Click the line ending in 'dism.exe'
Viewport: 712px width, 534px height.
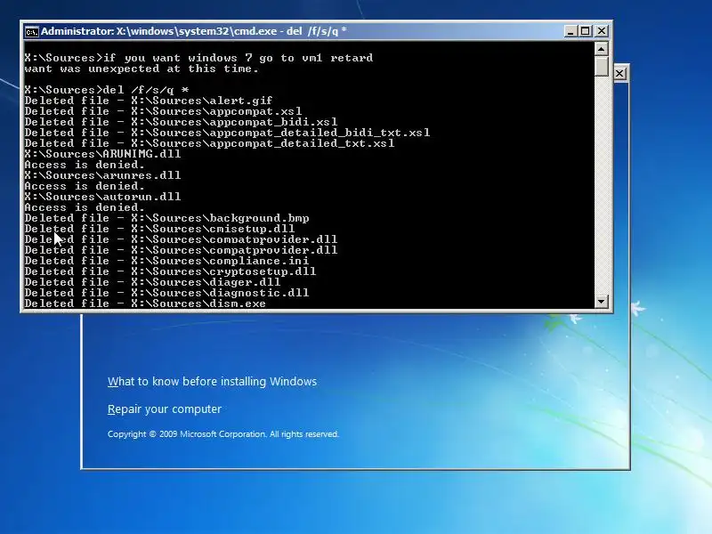[145, 303]
